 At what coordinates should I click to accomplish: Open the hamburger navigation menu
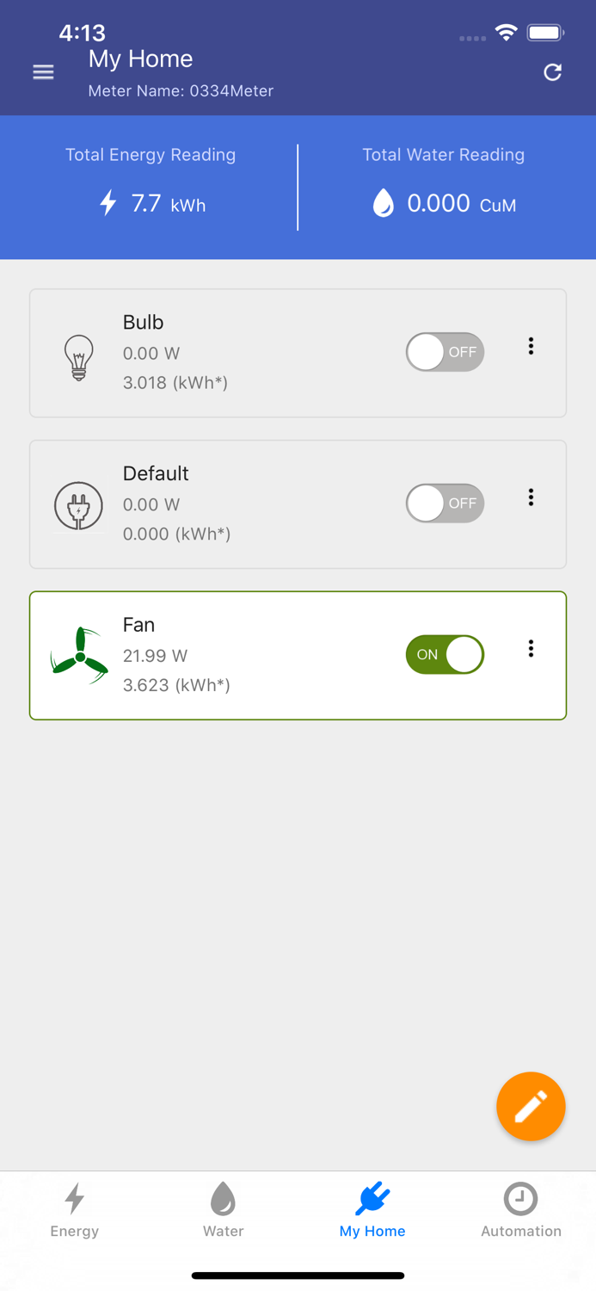[x=43, y=72]
